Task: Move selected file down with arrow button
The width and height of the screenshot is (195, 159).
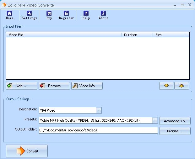Action: coord(181,86)
